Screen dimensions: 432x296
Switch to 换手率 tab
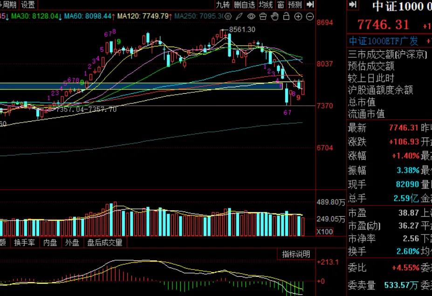click(x=25, y=242)
